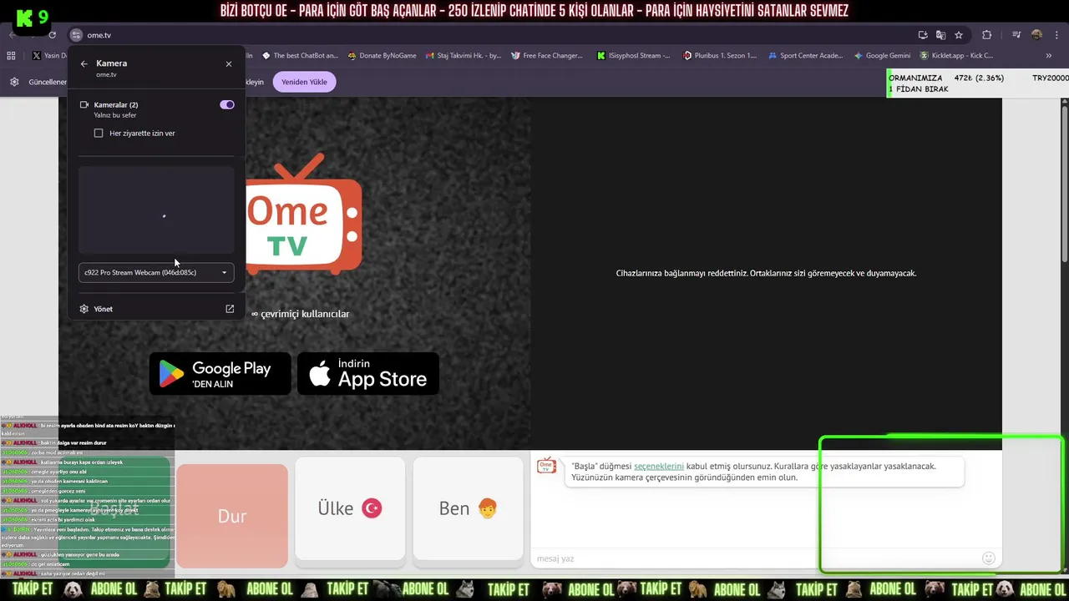
Task: Open the Google Play download badge
Action: tap(220, 374)
